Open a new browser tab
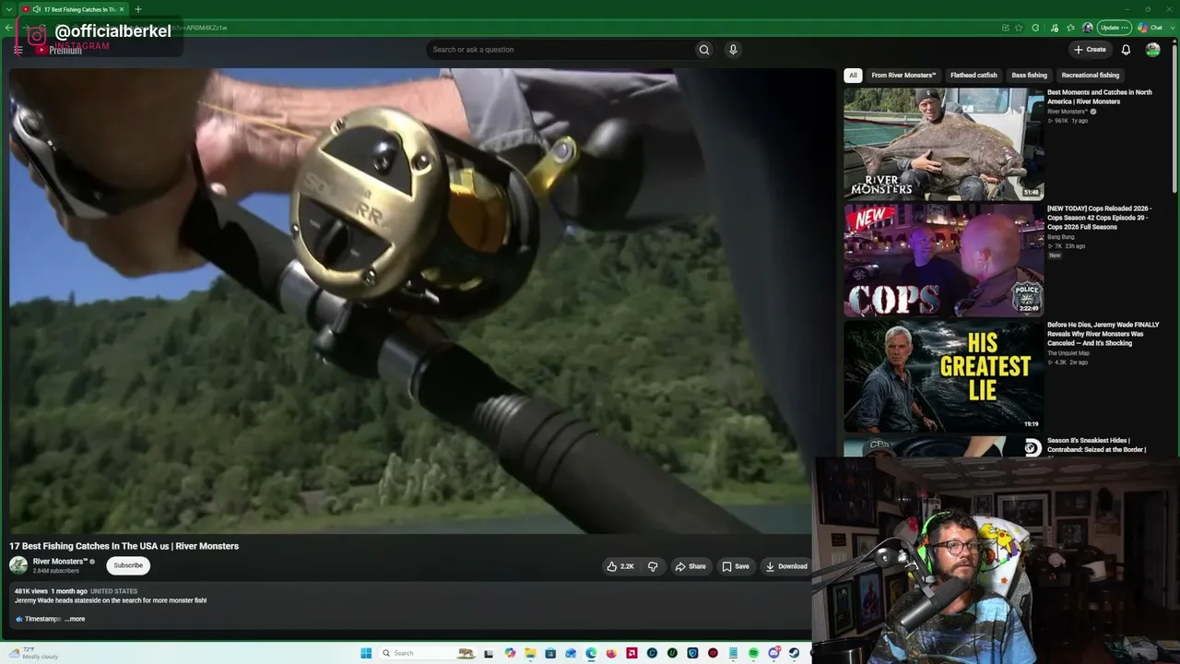 (x=137, y=9)
